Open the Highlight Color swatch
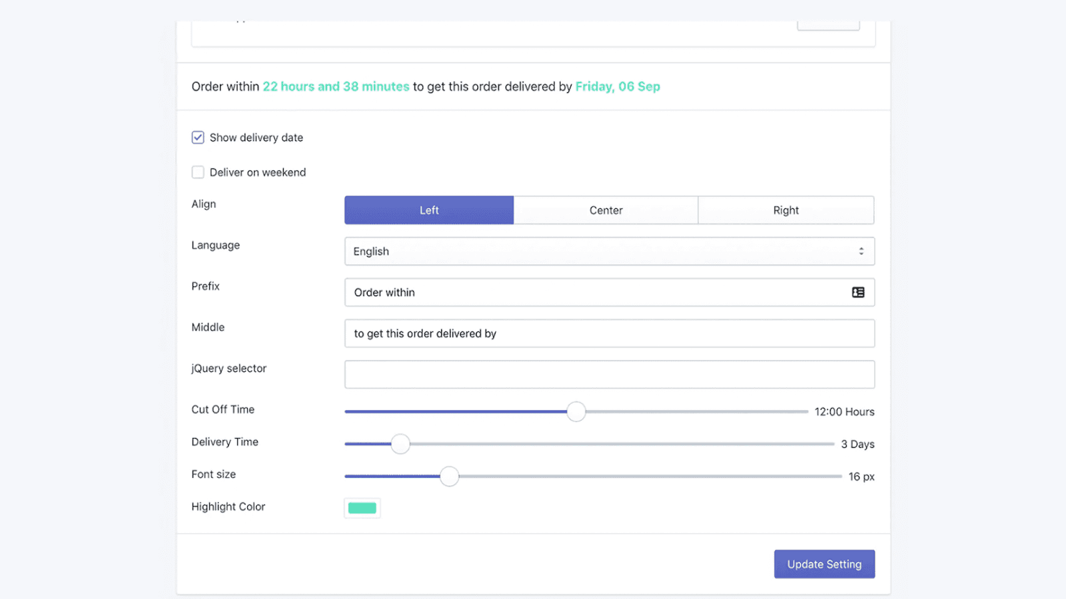Screen dimensions: 1066x599 tap(362, 507)
